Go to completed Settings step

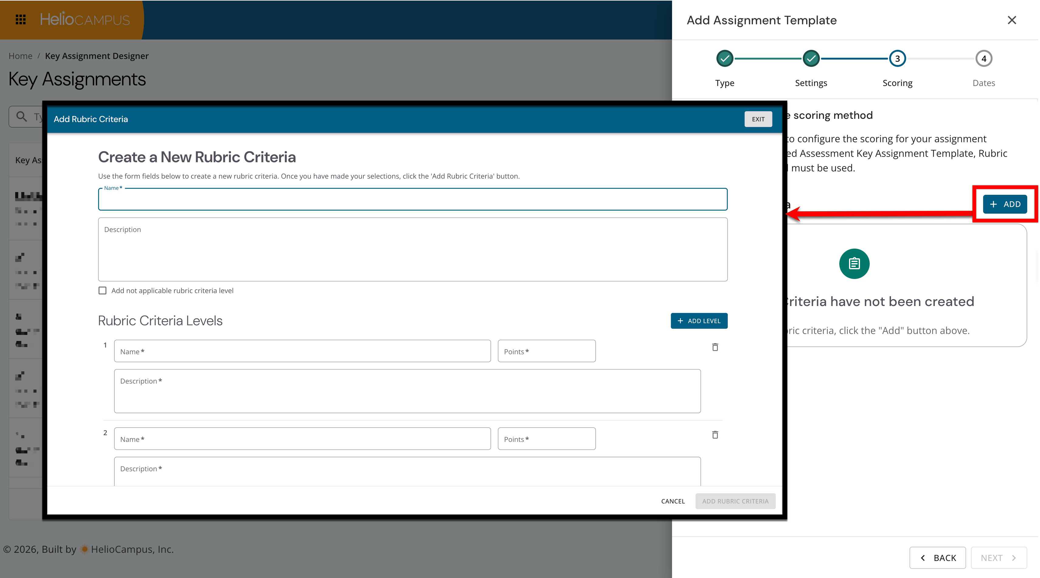pos(811,59)
